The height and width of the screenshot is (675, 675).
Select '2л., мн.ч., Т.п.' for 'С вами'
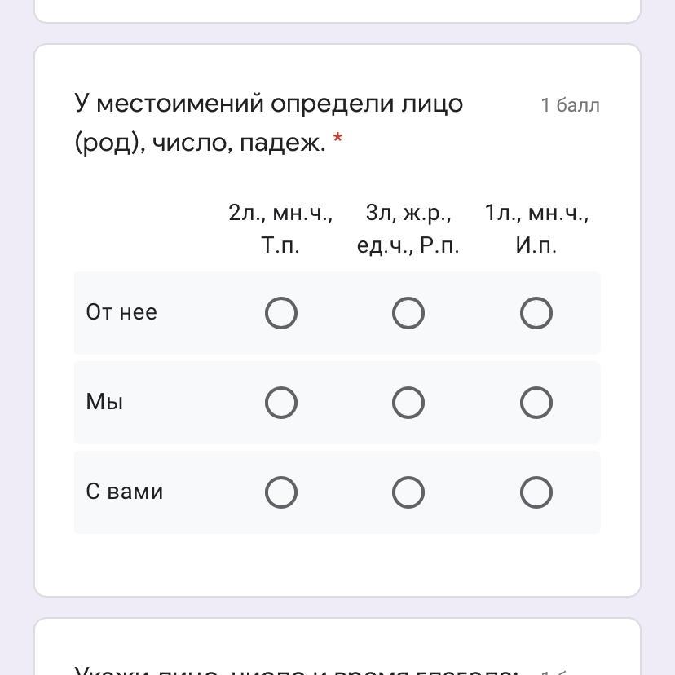coord(280,492)
